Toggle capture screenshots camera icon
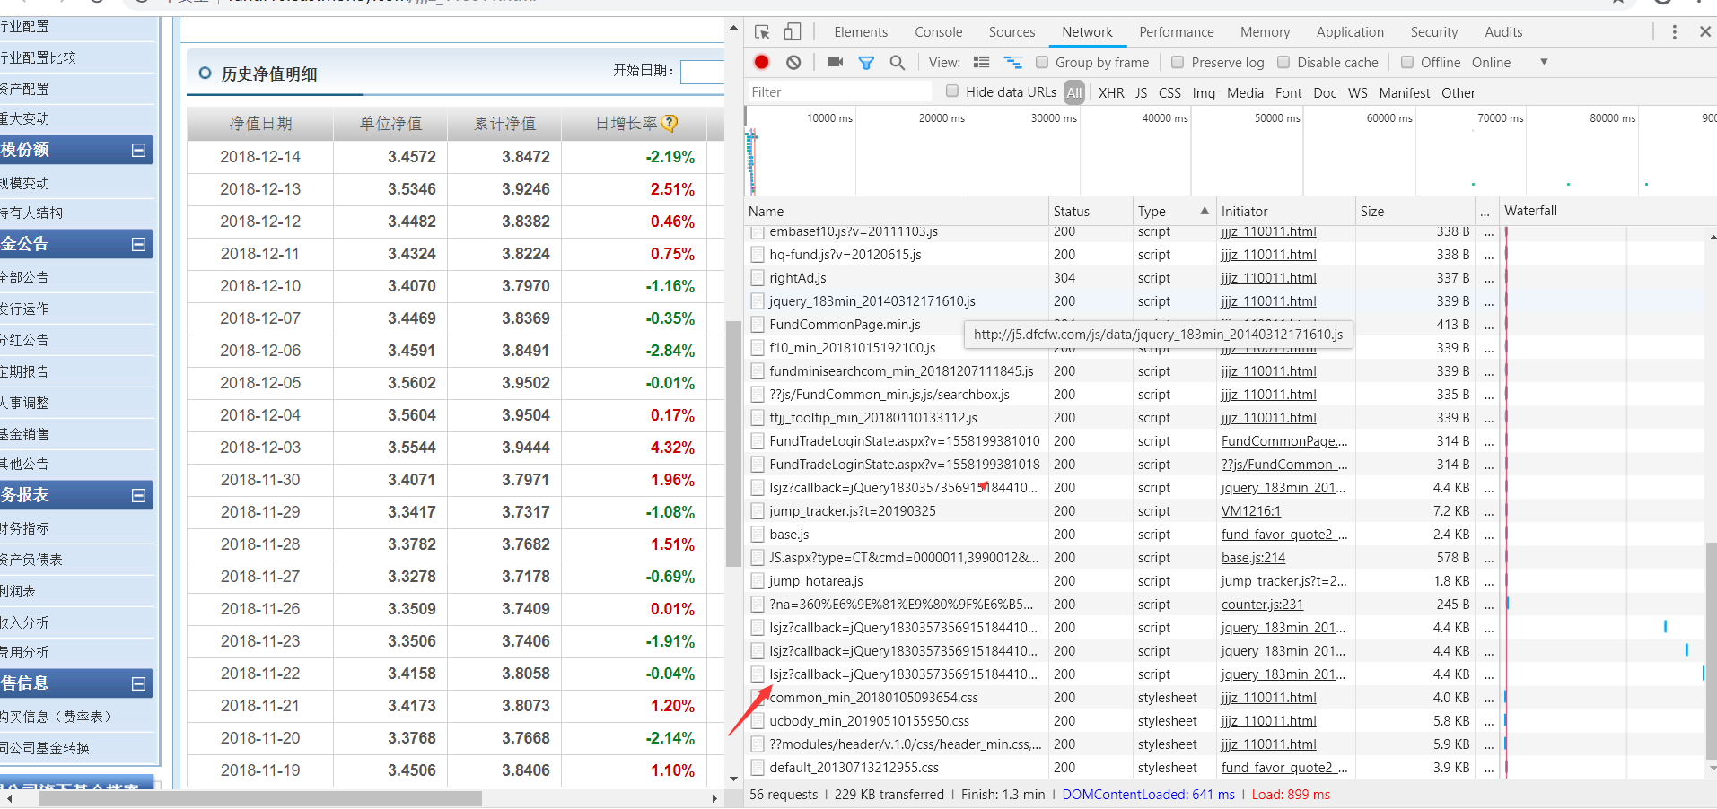Screen dimensions: 1717x809 pyautogui.click(x=836, y=62)
